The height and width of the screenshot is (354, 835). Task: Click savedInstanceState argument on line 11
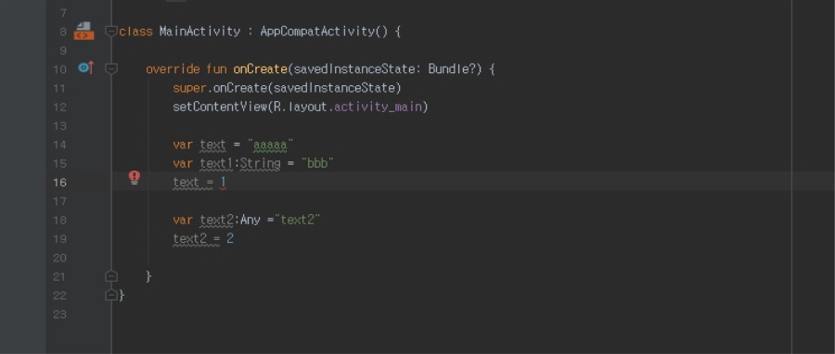(334, 88)
